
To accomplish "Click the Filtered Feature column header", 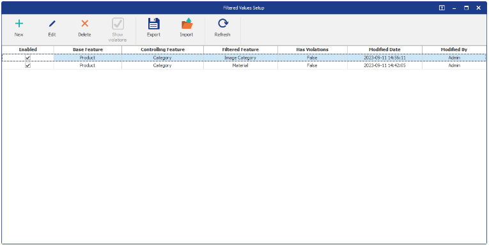I will pos(240,50).
